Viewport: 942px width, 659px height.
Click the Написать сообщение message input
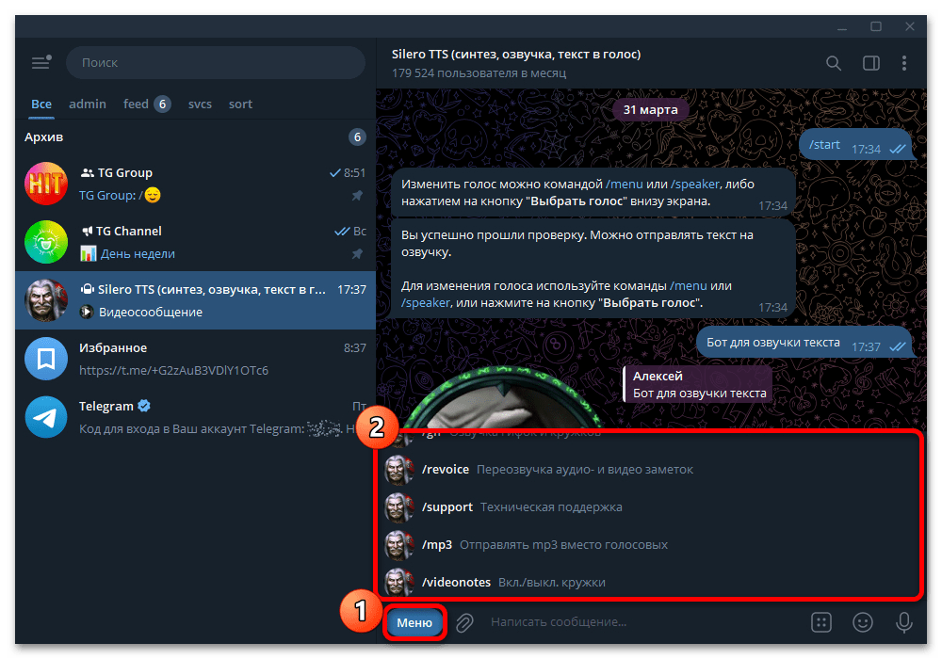(644, 621)
